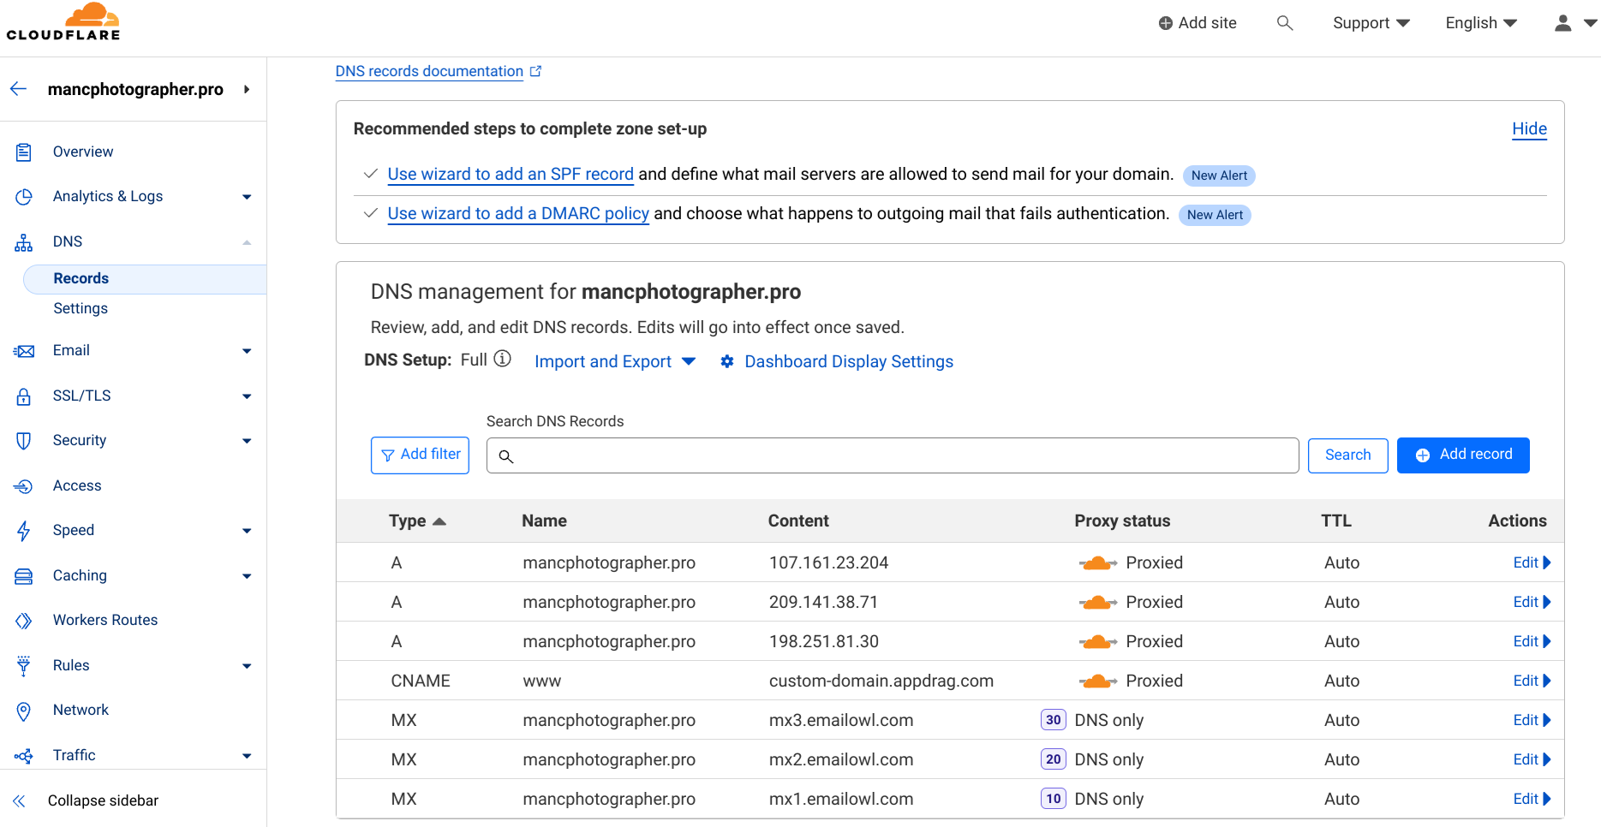The image size is (1601, 827).
Task: Click the Dashboard Display Settings link
Action: (849, 361)
